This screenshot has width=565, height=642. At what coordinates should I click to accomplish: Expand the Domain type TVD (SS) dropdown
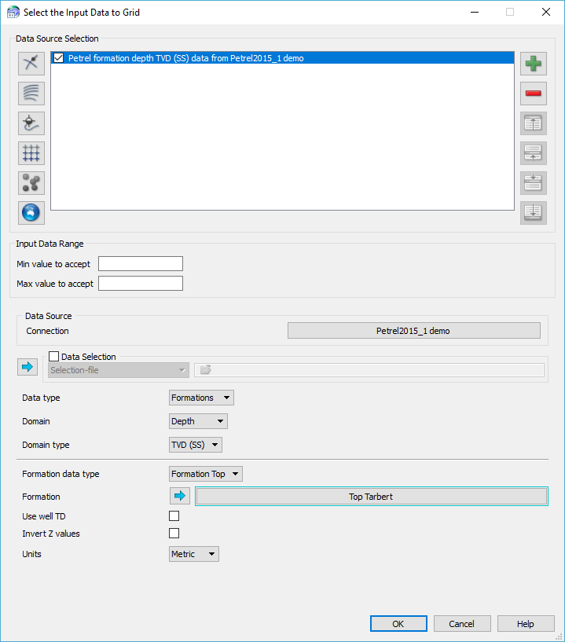coord(196,445)
